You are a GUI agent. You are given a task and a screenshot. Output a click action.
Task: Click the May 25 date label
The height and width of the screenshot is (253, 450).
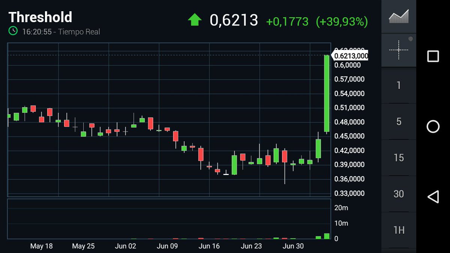pos(83,246)
